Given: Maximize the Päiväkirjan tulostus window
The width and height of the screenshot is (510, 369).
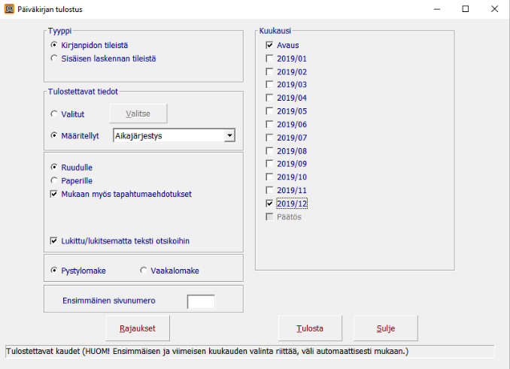Looking at the screenshot, I should pos(465,9).
